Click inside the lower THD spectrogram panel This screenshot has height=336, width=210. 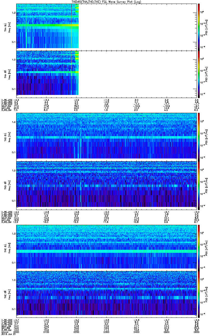pos(106,185)
